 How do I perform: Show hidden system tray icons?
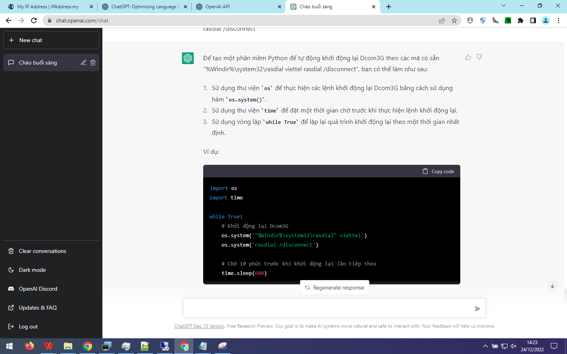[485, 346]
